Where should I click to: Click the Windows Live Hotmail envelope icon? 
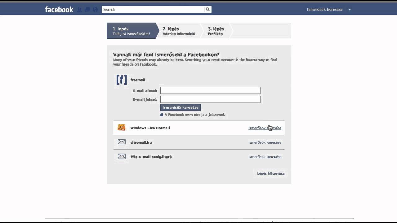click(122, 128)
